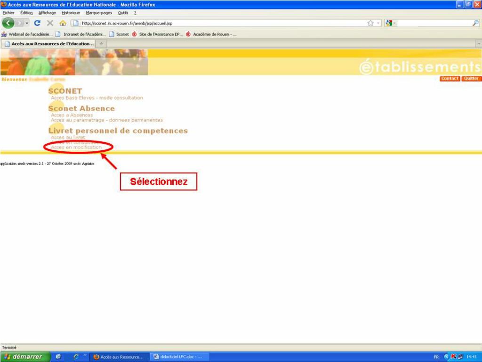Click the établissements banner logo

pyautogui.click(x=420, y=66)
